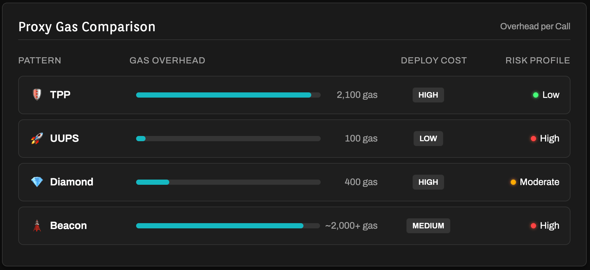Click the orange Moderate risk dot
The height and width of the screenshot is (270, 590).
[x=513, y=182]
